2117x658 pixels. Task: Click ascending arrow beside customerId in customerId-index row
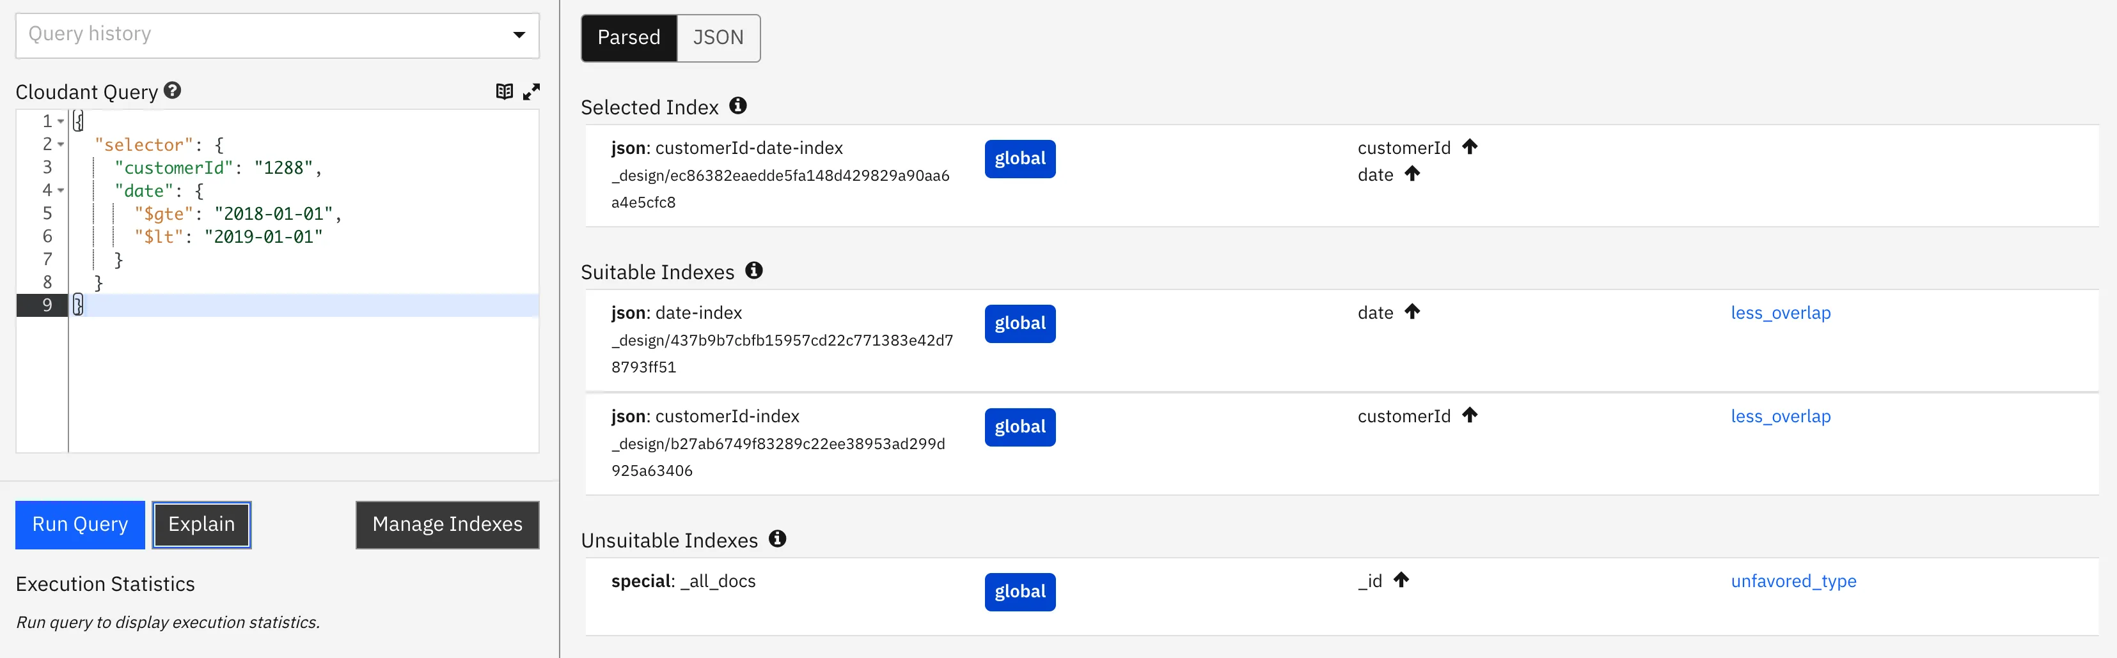(x=1469, y=415)
